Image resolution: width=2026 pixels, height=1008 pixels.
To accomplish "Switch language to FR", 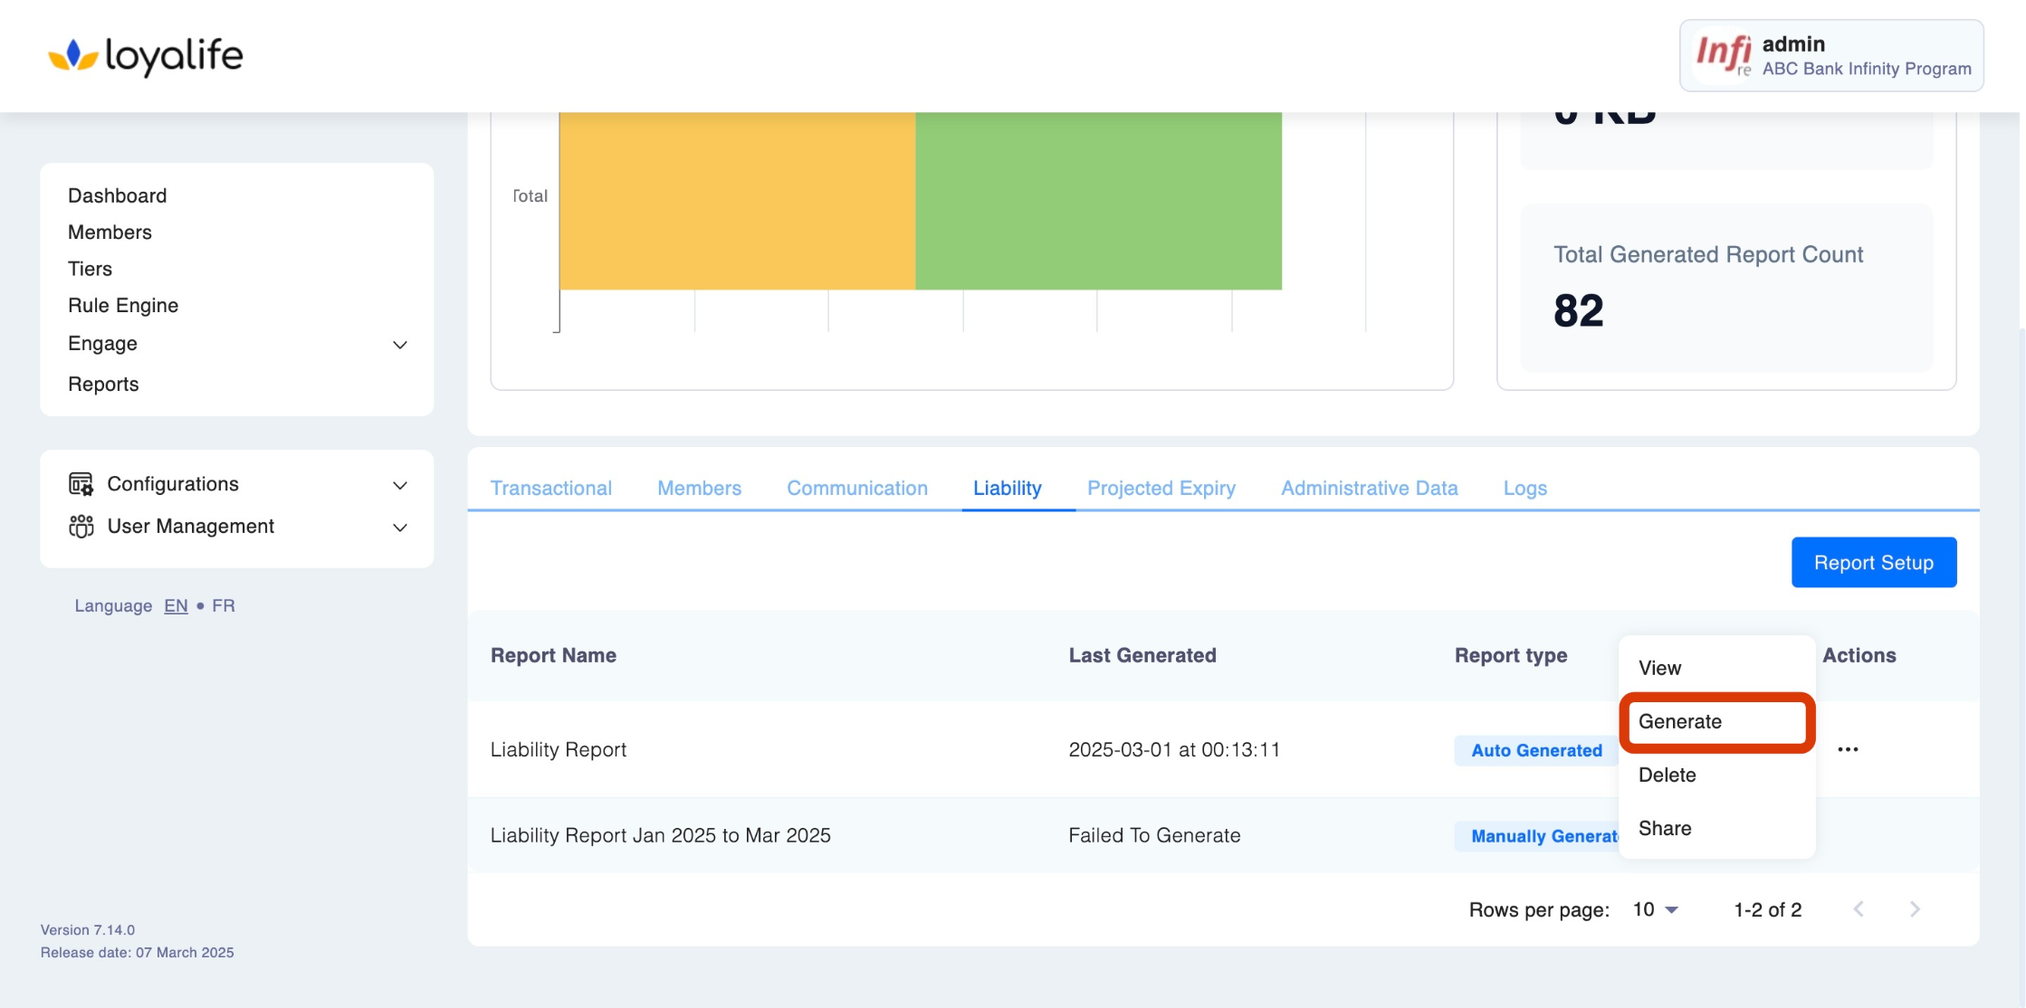I will coord(223,606).
